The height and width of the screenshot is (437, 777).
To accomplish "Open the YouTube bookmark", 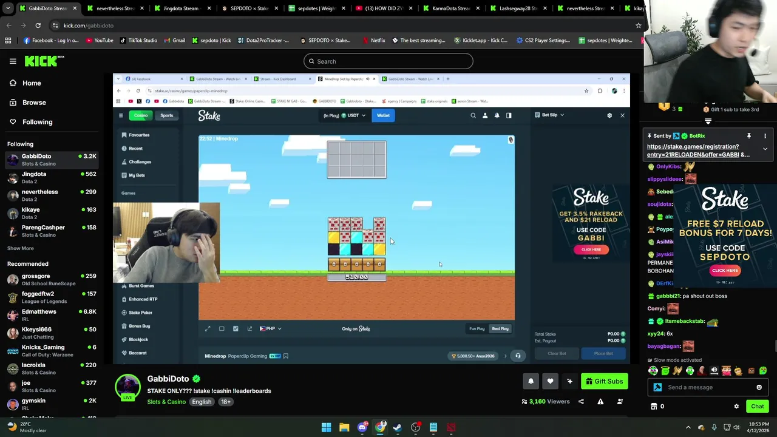I will 100,41.
